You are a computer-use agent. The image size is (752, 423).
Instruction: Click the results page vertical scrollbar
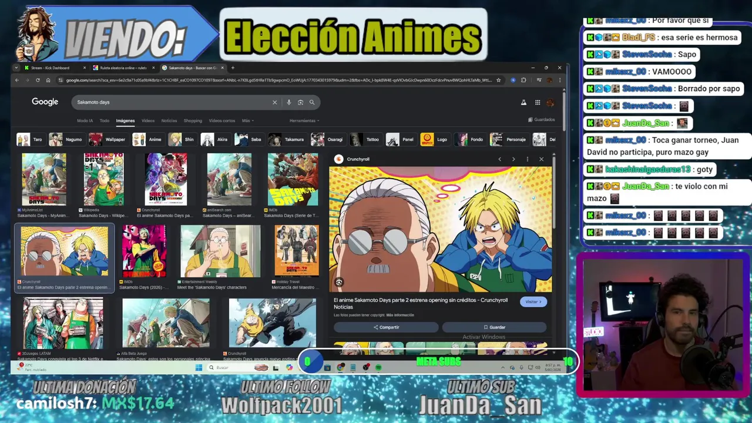click(564, 112)
